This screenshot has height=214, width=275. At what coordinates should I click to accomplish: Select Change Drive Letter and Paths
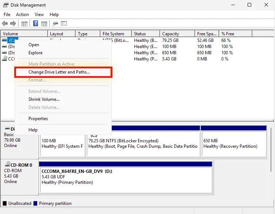(x=63, y=72)
